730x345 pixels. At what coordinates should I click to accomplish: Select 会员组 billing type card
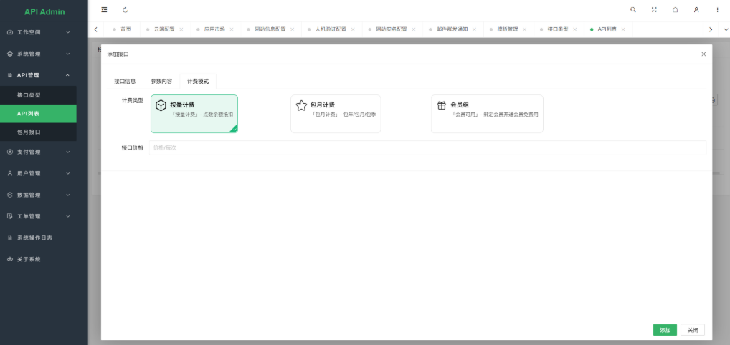point(486,114)
